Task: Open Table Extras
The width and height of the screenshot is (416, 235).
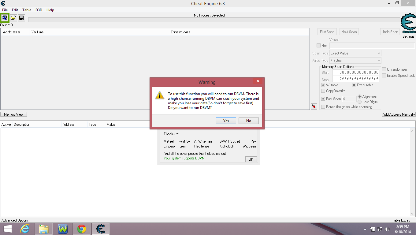Action: click(x=401, y=220)
